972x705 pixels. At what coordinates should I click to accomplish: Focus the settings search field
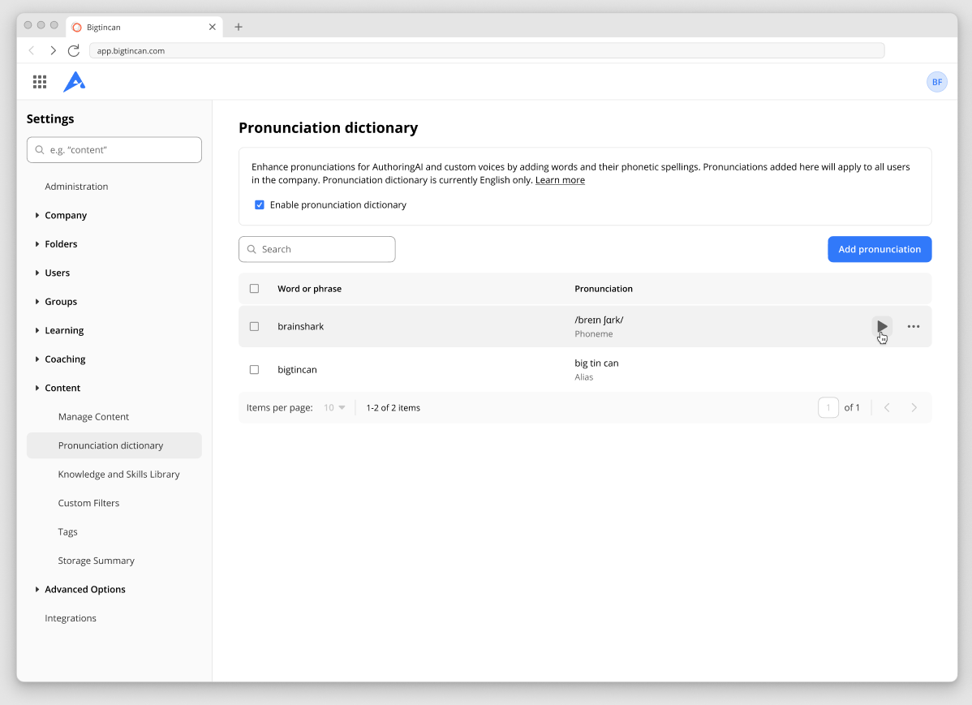point(114,150)
